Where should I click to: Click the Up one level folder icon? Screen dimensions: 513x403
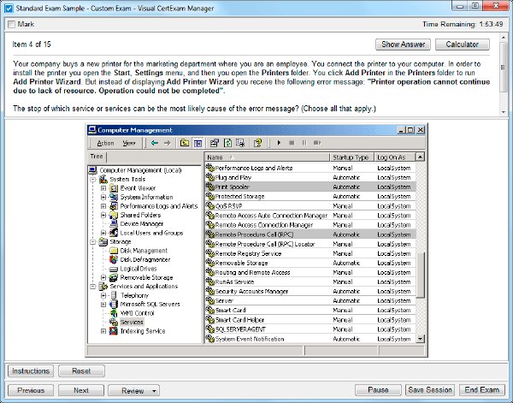pyautogui.click(x=185, y=143)
